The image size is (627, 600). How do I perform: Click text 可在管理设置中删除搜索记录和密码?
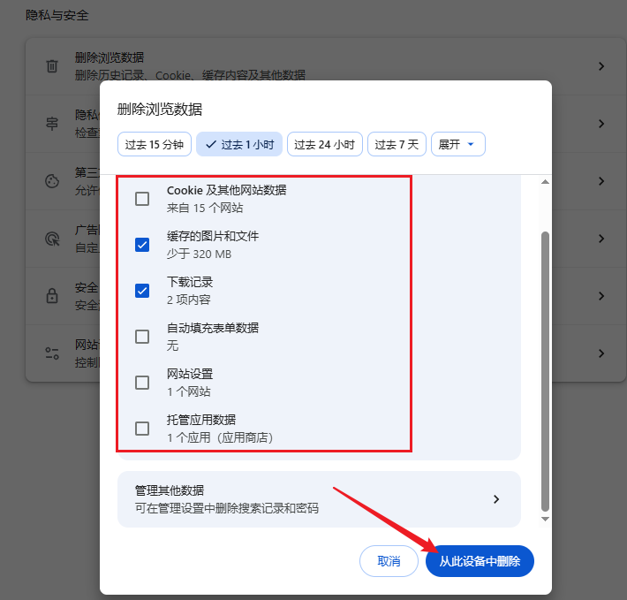(x=227, y=508)
